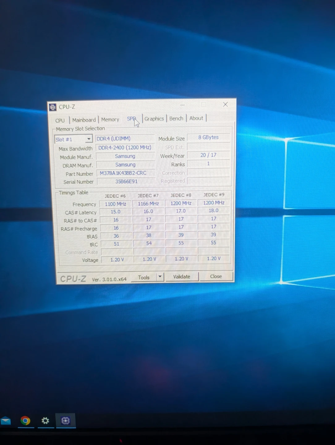Click the CPU-Z title bar app icon
This screenshot has height=445, width=335.
click(x=53, y=107)
